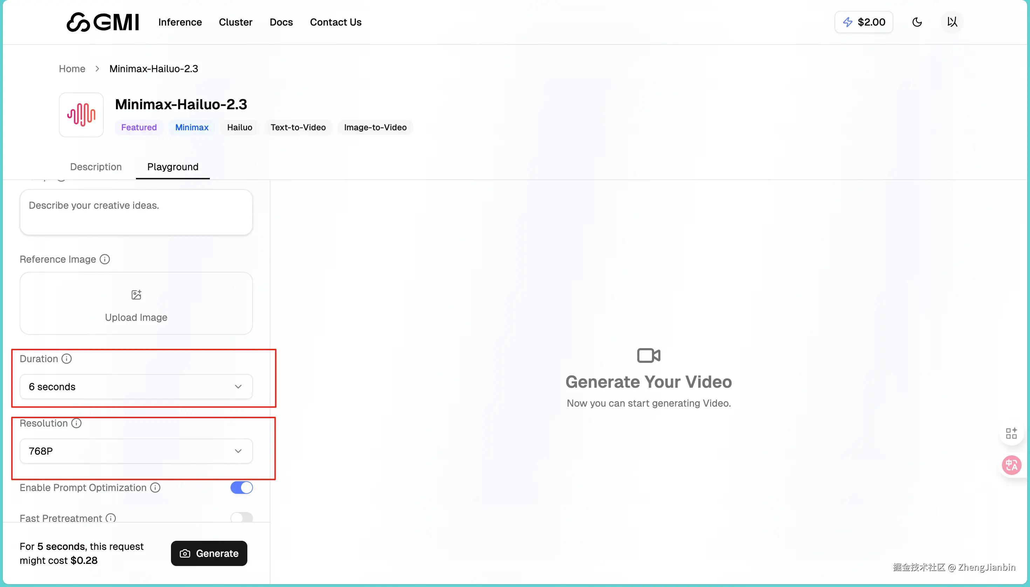The width and height of the screenshot is (1030, 587).
Task: Open the Duration 6 seconds dropdown
Action: [x=136, y=387]
